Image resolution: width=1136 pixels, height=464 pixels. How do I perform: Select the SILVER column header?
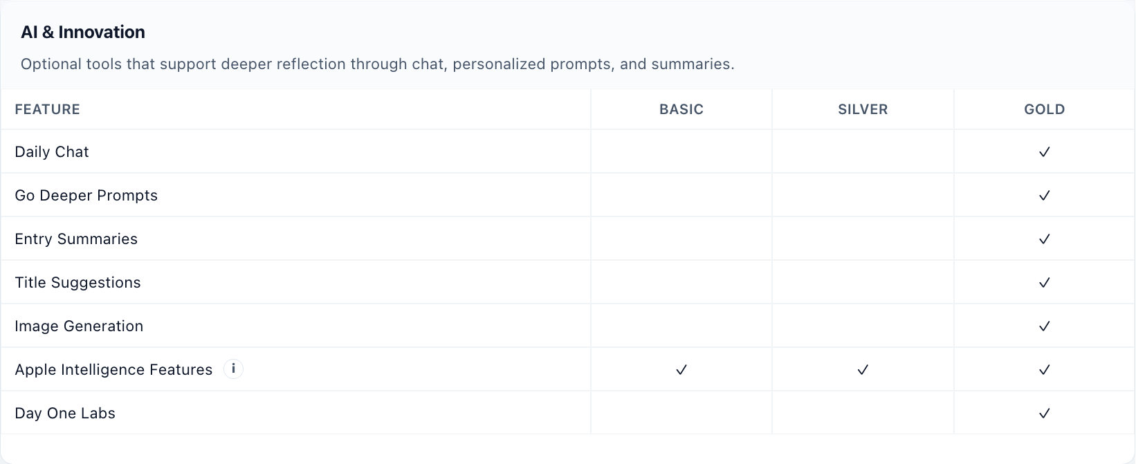click(x=863, y=109)
